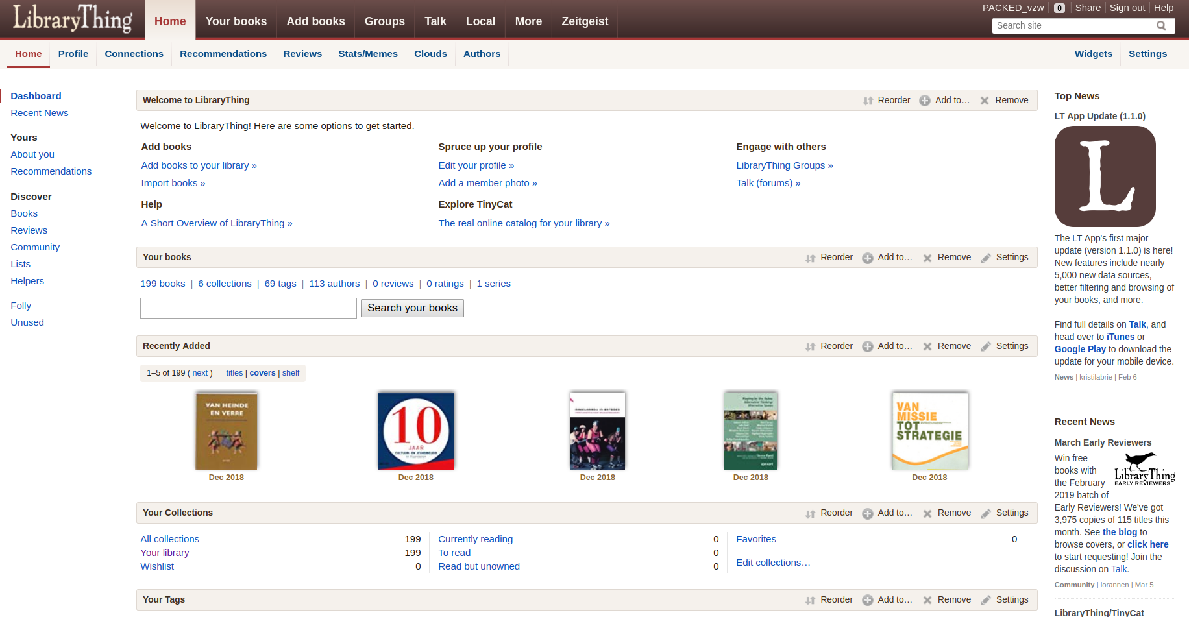1189x617 pixels.
Task: Click the LibraryThing logo in the header
Action: 73,18
